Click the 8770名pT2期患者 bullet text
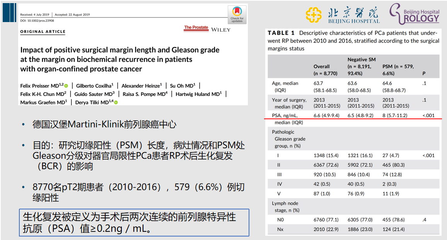This screenshot has width=447, height=240. [138, 192]
